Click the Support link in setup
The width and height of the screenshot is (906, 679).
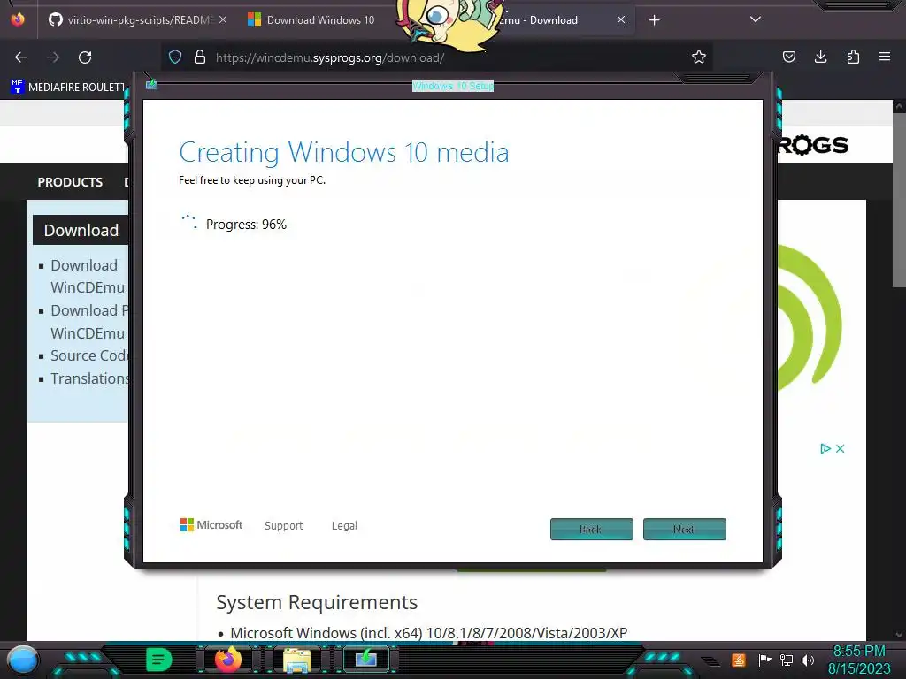284,525
